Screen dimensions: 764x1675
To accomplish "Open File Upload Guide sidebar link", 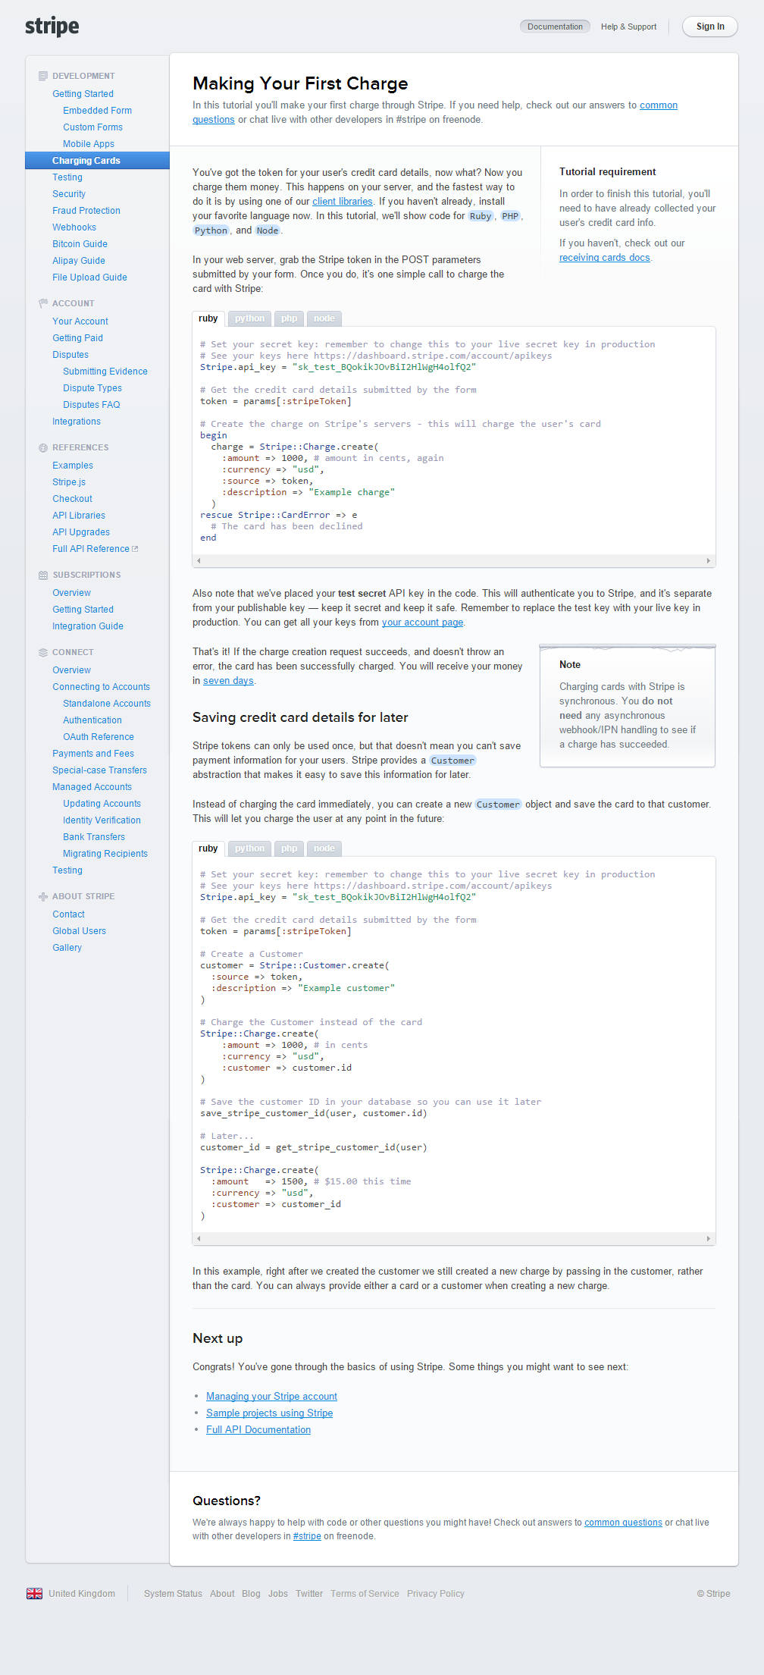I will click(89, 278).
